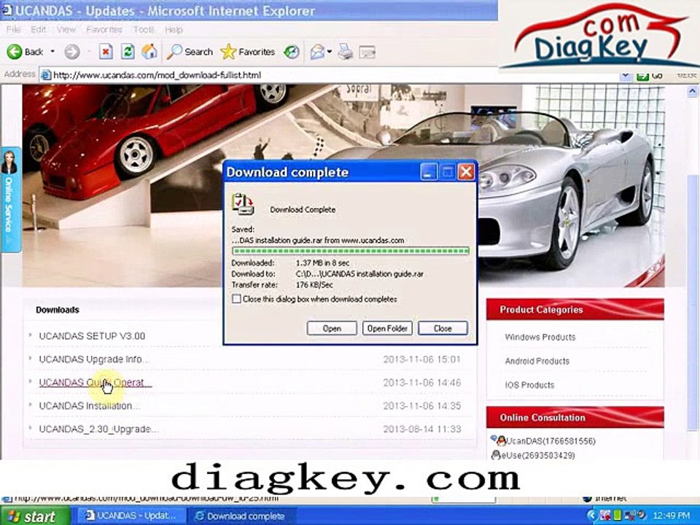Open the UCANDAS SETUP V3.00 download link
Image resolution: width=700 pixels, height=525 pixels.
(x=92, y=335)
